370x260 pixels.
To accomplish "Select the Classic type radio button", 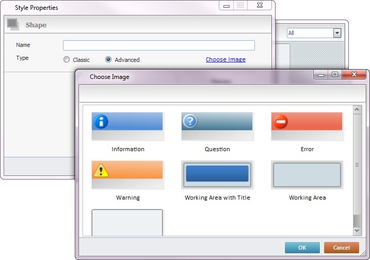I will coord(67,60).
